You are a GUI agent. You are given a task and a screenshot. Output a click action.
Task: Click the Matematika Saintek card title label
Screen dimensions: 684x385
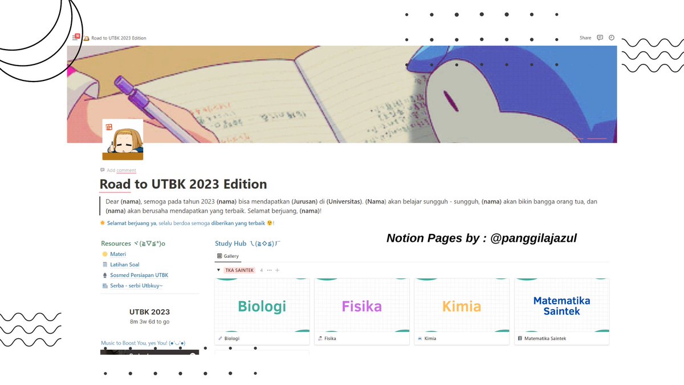point(545,338)
